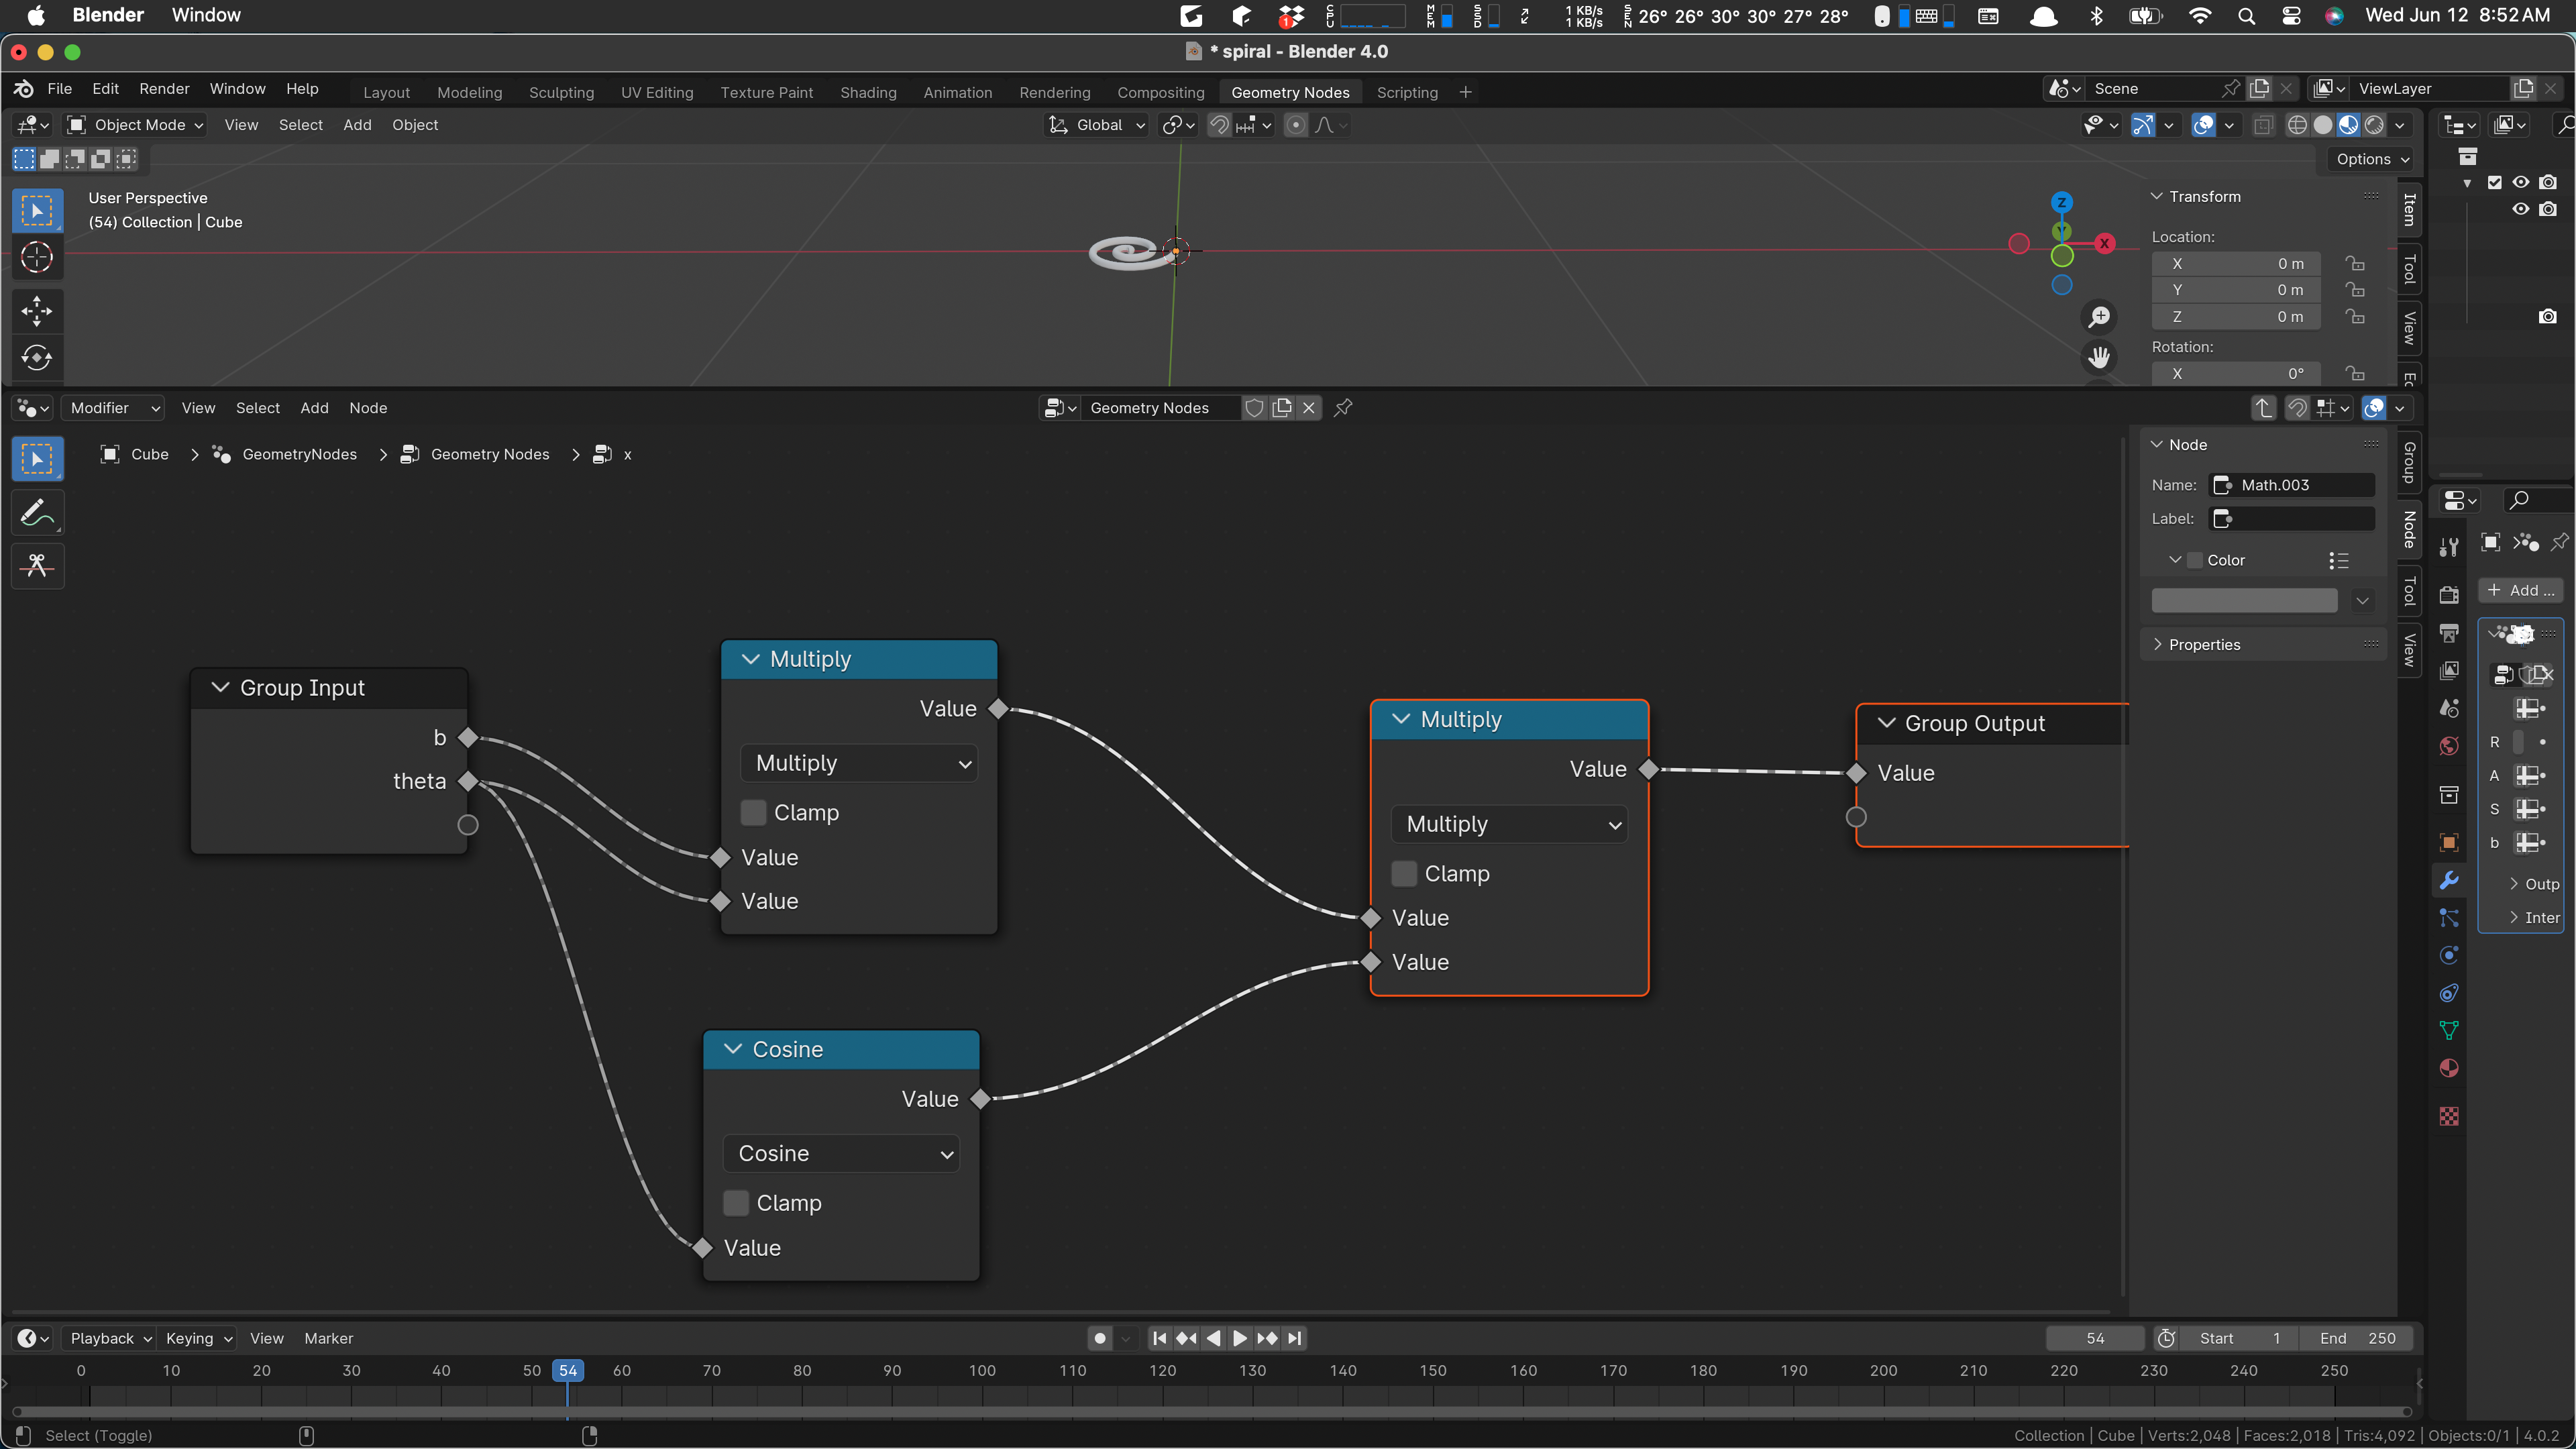Open the Object Data properties tab
This screenshot has width=2576, height=1449.
pos(2449,1030)
